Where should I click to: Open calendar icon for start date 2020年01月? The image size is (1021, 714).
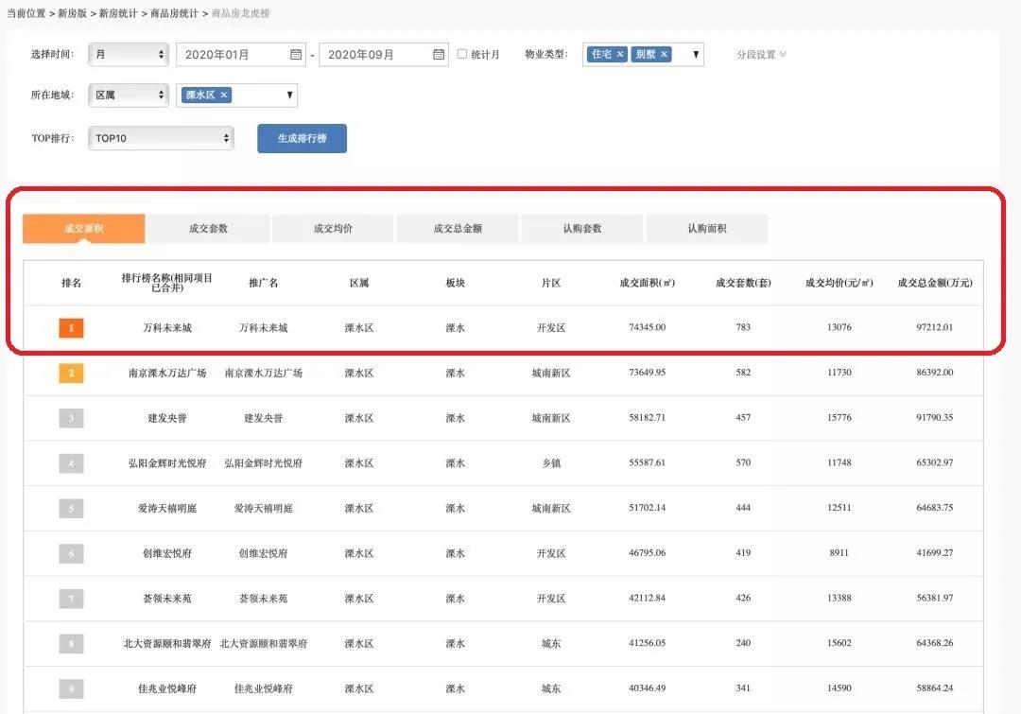296,55
